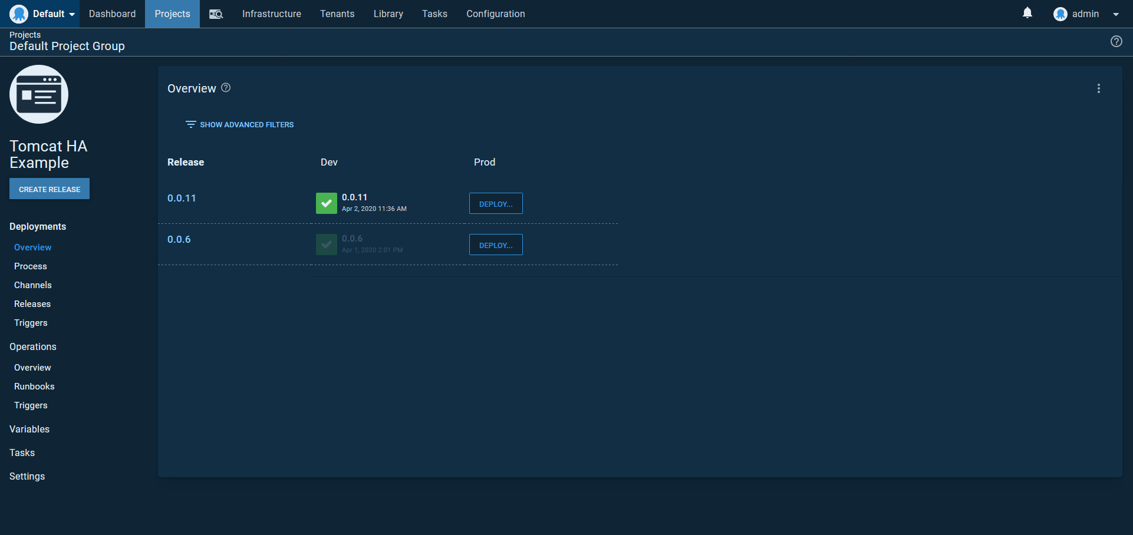Open release 0.0.11 link
Image resolution: width=1133 pixels, height=535 pixels.
(182, 199)
